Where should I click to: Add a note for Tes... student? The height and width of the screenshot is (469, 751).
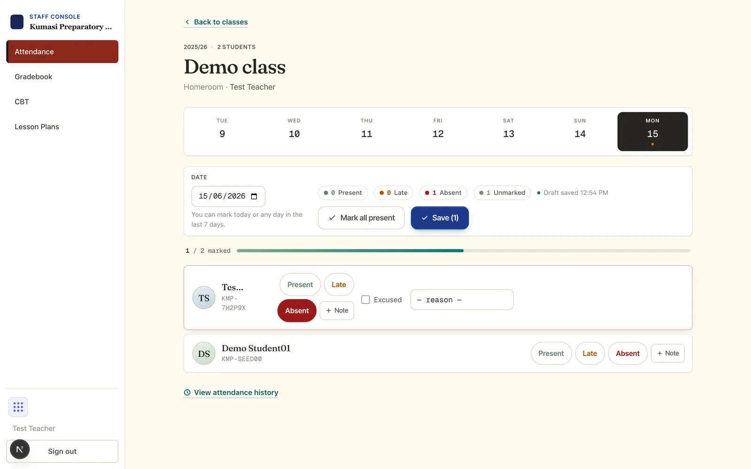(337, 310)
